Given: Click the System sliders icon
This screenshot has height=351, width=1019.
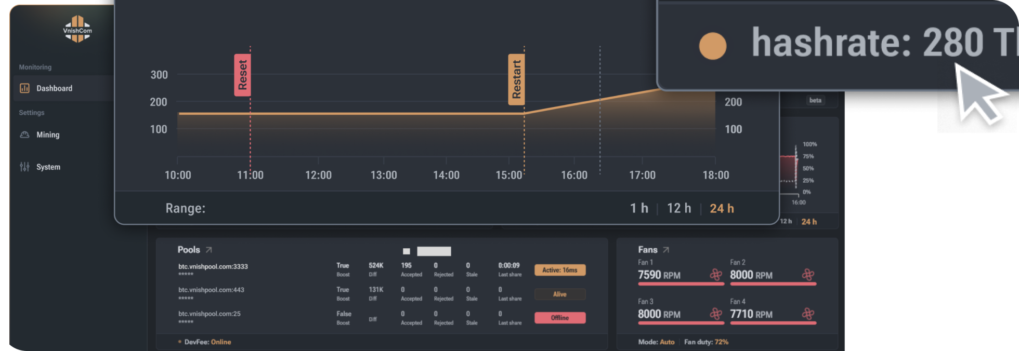Looking at the screenshot, I should click(24, 167).
